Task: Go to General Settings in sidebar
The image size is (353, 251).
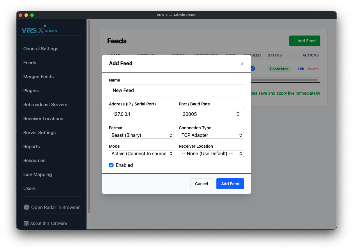Action: [41, 49]
